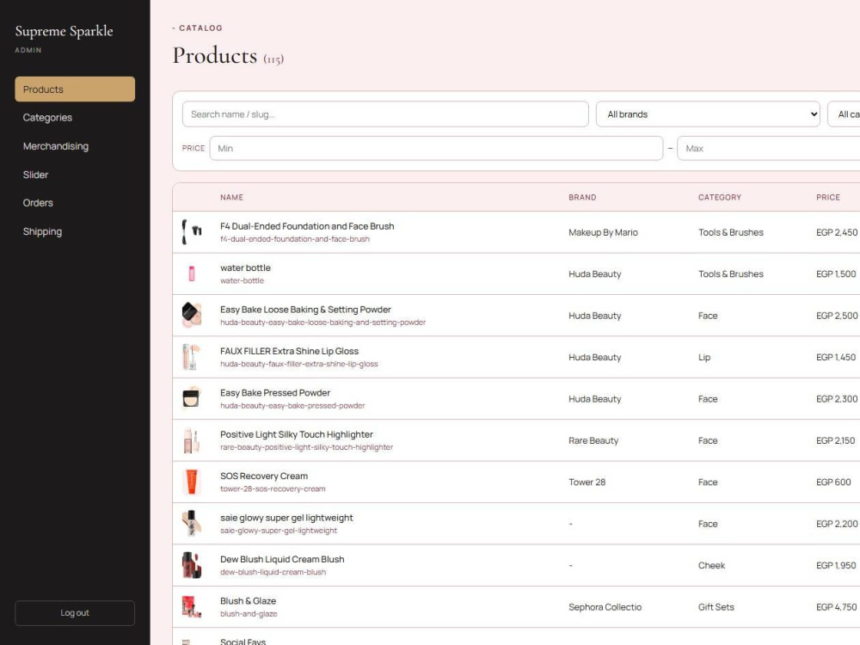This screenshot has width=860, height=645.
Task: Open the saie glowy super gel thumbnail
Action: pos(192,524)
